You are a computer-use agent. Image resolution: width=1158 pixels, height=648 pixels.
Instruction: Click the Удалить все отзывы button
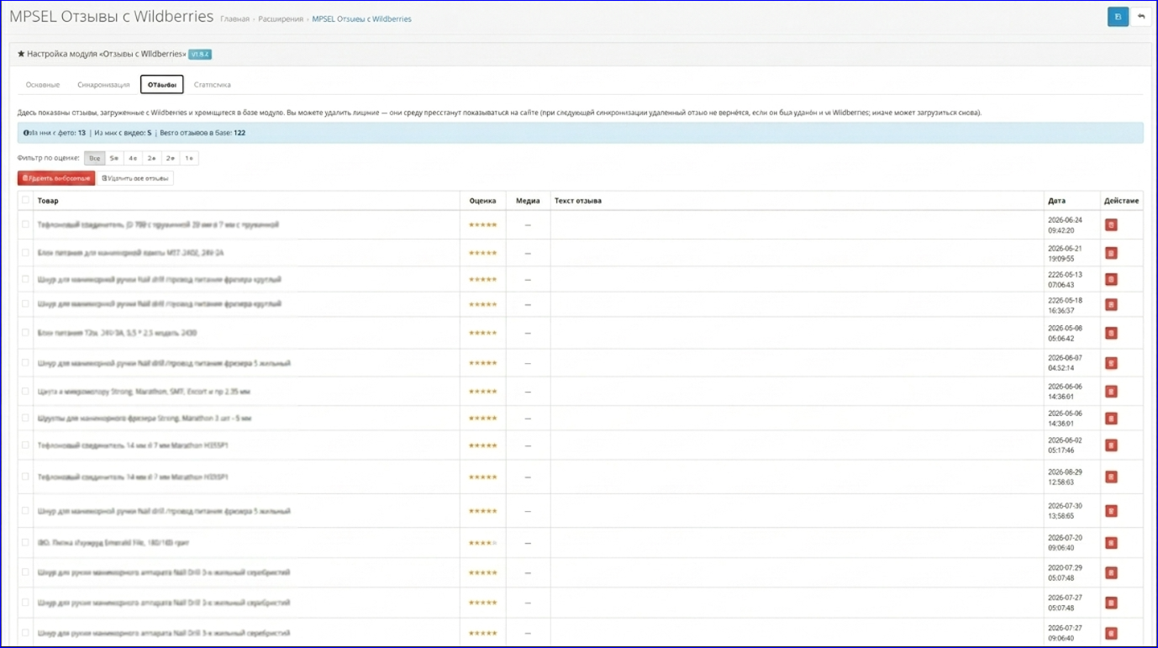point(135,178)
